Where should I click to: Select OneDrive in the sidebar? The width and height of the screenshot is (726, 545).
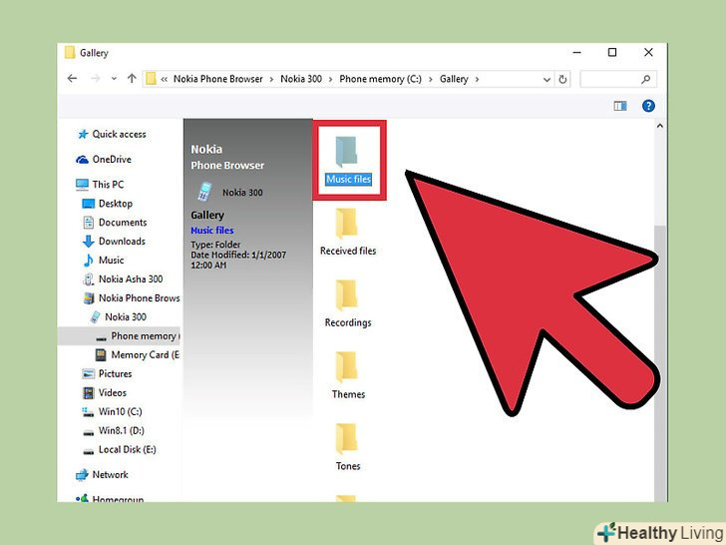point(112,160)
